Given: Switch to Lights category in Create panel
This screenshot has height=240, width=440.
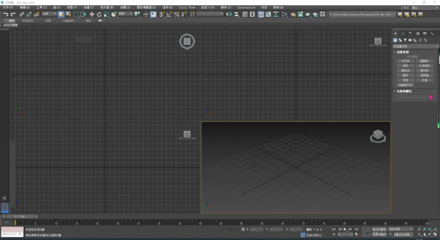Looking at the screenshot, I should (405, 40).
